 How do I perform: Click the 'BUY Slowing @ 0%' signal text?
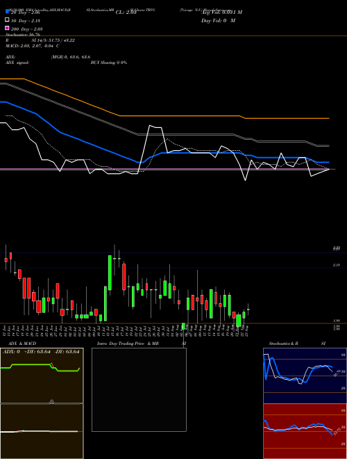point(109,63)
